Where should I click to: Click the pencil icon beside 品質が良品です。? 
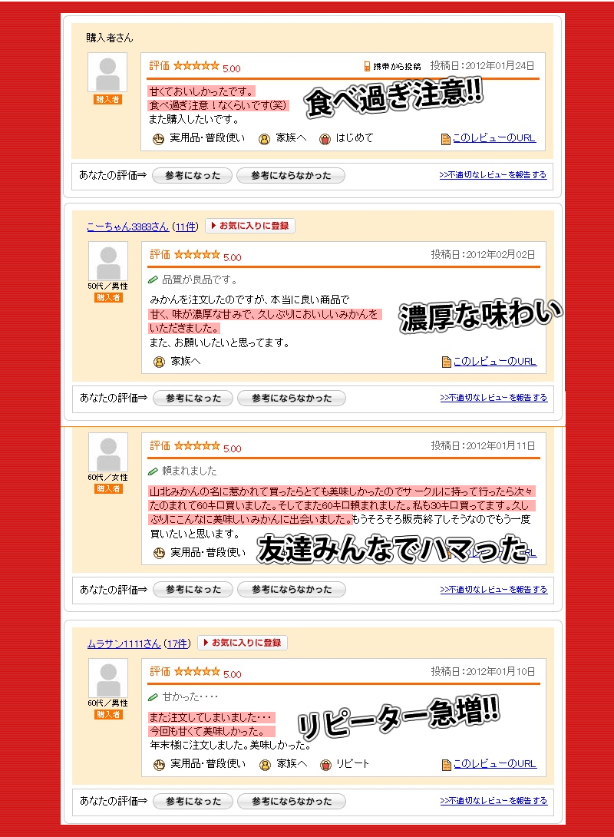pyautogui.click(x=153, y=280)
